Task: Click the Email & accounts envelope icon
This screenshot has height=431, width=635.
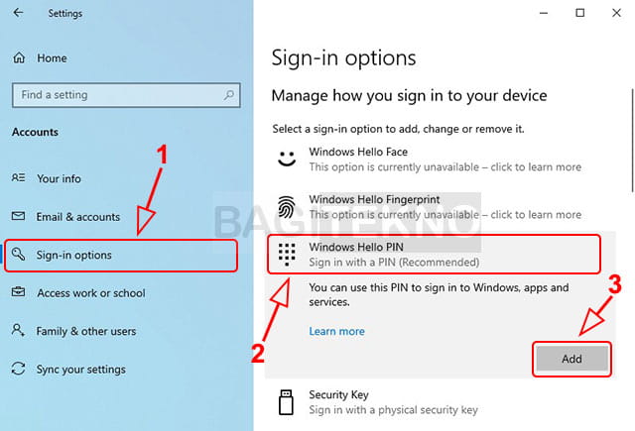Action: point(18,216)
